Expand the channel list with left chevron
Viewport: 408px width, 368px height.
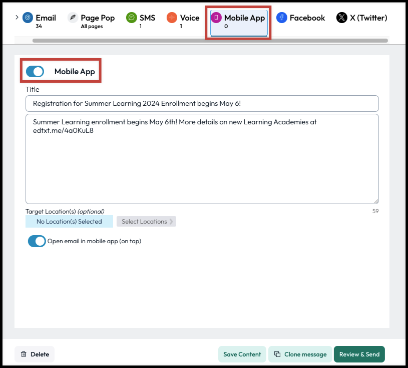[17, 18]
